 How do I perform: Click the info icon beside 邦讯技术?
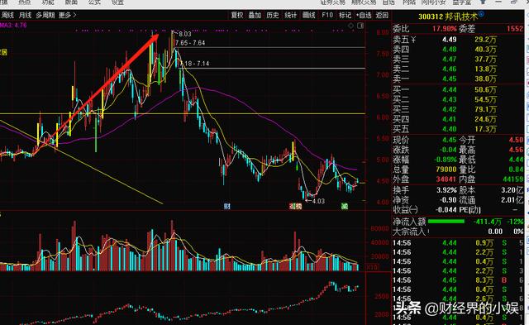pos(481,14)
